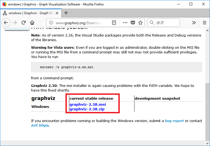Open the bug report link

point(174,121)
